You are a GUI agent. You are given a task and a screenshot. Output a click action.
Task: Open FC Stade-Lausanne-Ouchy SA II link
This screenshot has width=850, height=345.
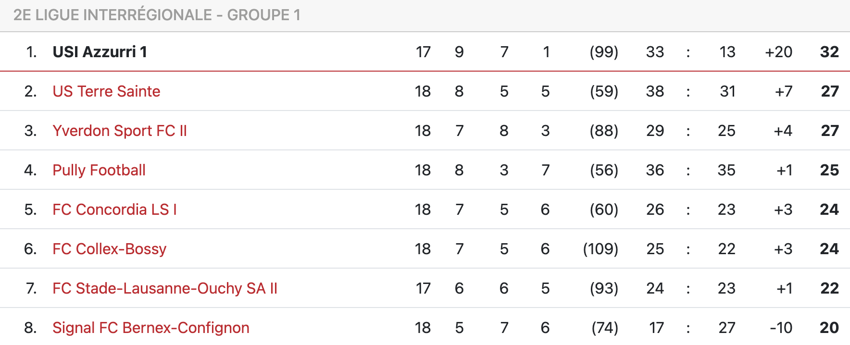tap(165, 288)
